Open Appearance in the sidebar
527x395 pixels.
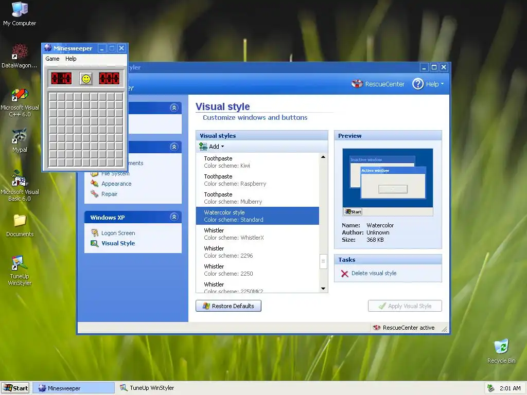pyautogui.click(x=116, y=184)
